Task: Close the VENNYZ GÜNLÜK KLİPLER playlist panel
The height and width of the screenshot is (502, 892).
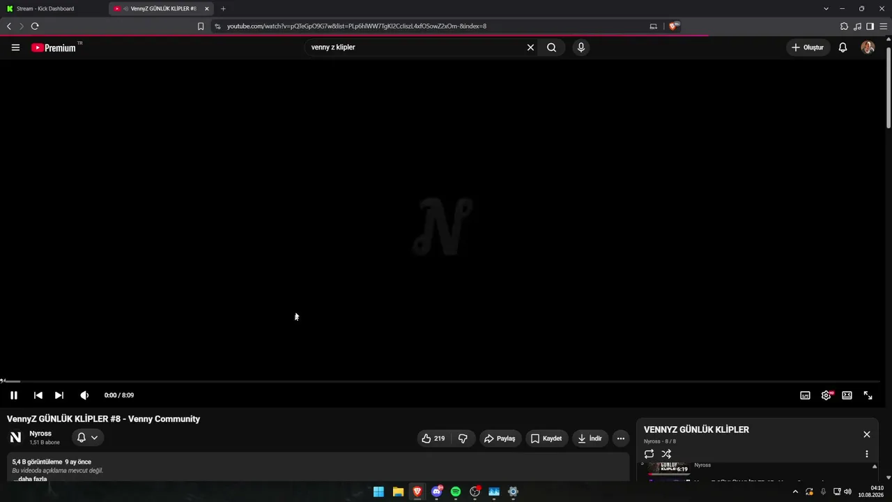Action: point(866,434)
